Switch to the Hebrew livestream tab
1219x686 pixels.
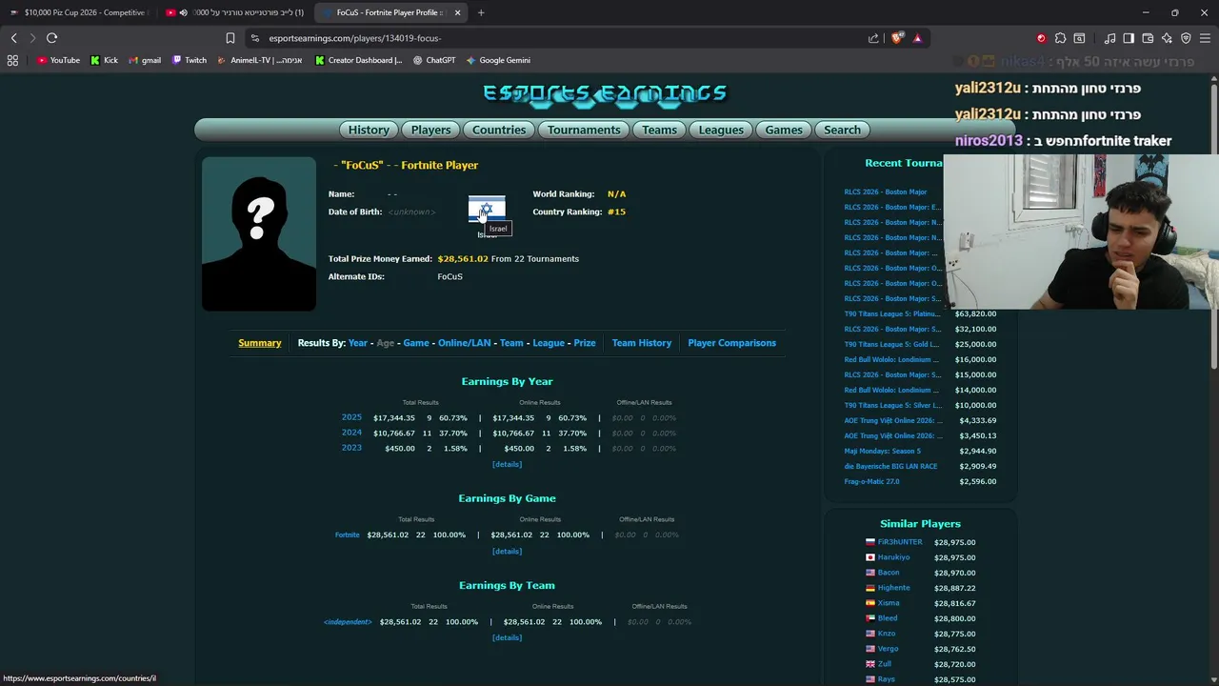[x=234, y=12]
